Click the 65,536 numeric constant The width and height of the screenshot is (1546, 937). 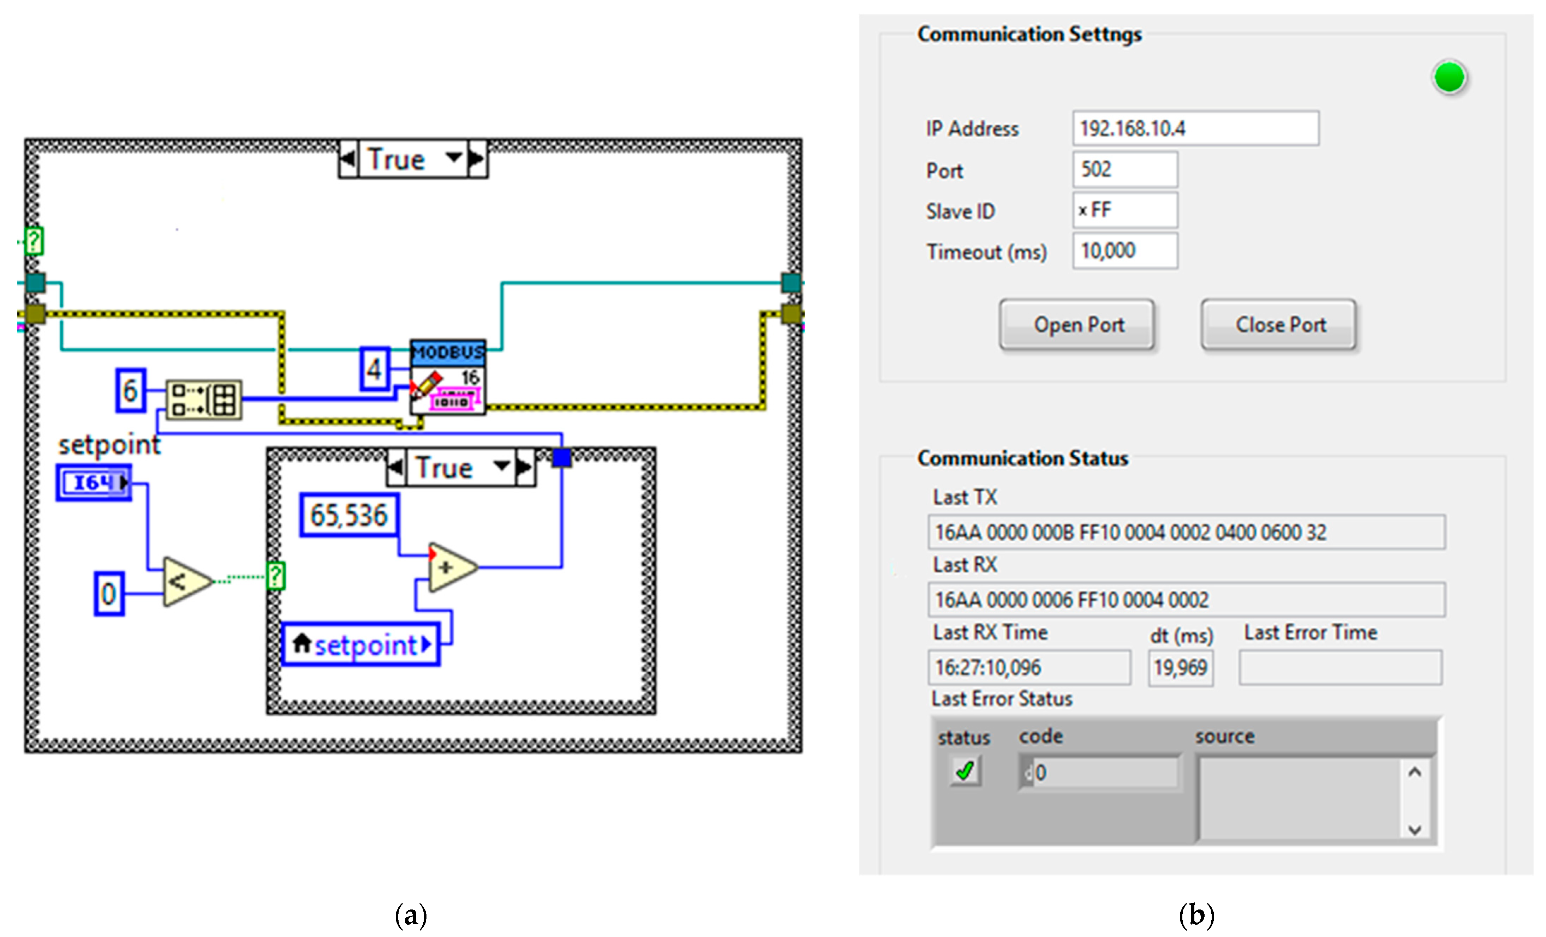tap(349, 516)
